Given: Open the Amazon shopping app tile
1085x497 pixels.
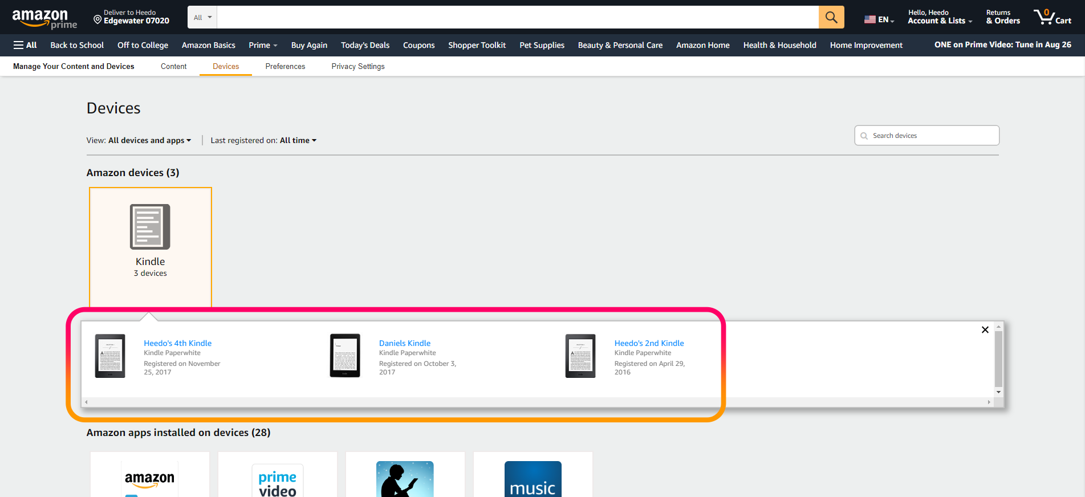Looking at the screenshot, I should pyautogui.click(x=150, y=475).
